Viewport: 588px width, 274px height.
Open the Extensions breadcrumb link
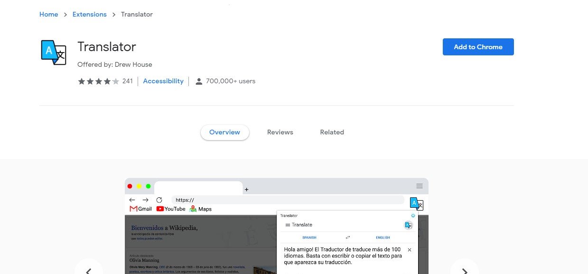coord(89,14)
